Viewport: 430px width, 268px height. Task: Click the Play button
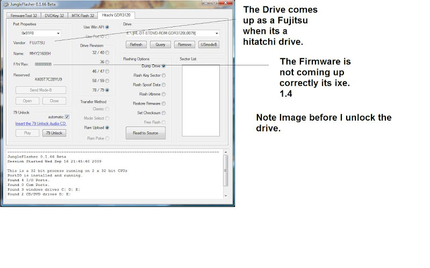(27, 133)
